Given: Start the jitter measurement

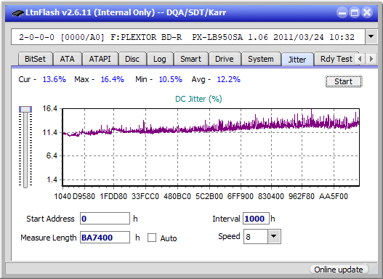Looking at the screenshot, I should click(344, 81).
